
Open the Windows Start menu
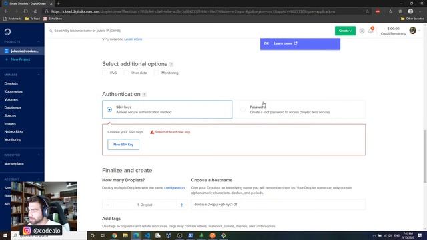pos(5,235)
